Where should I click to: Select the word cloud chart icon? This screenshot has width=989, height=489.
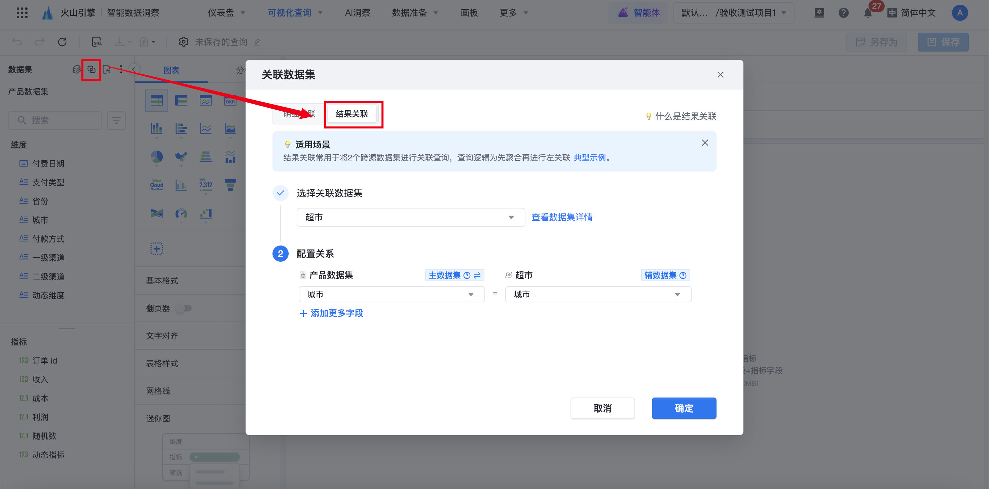tap(156, 185)
